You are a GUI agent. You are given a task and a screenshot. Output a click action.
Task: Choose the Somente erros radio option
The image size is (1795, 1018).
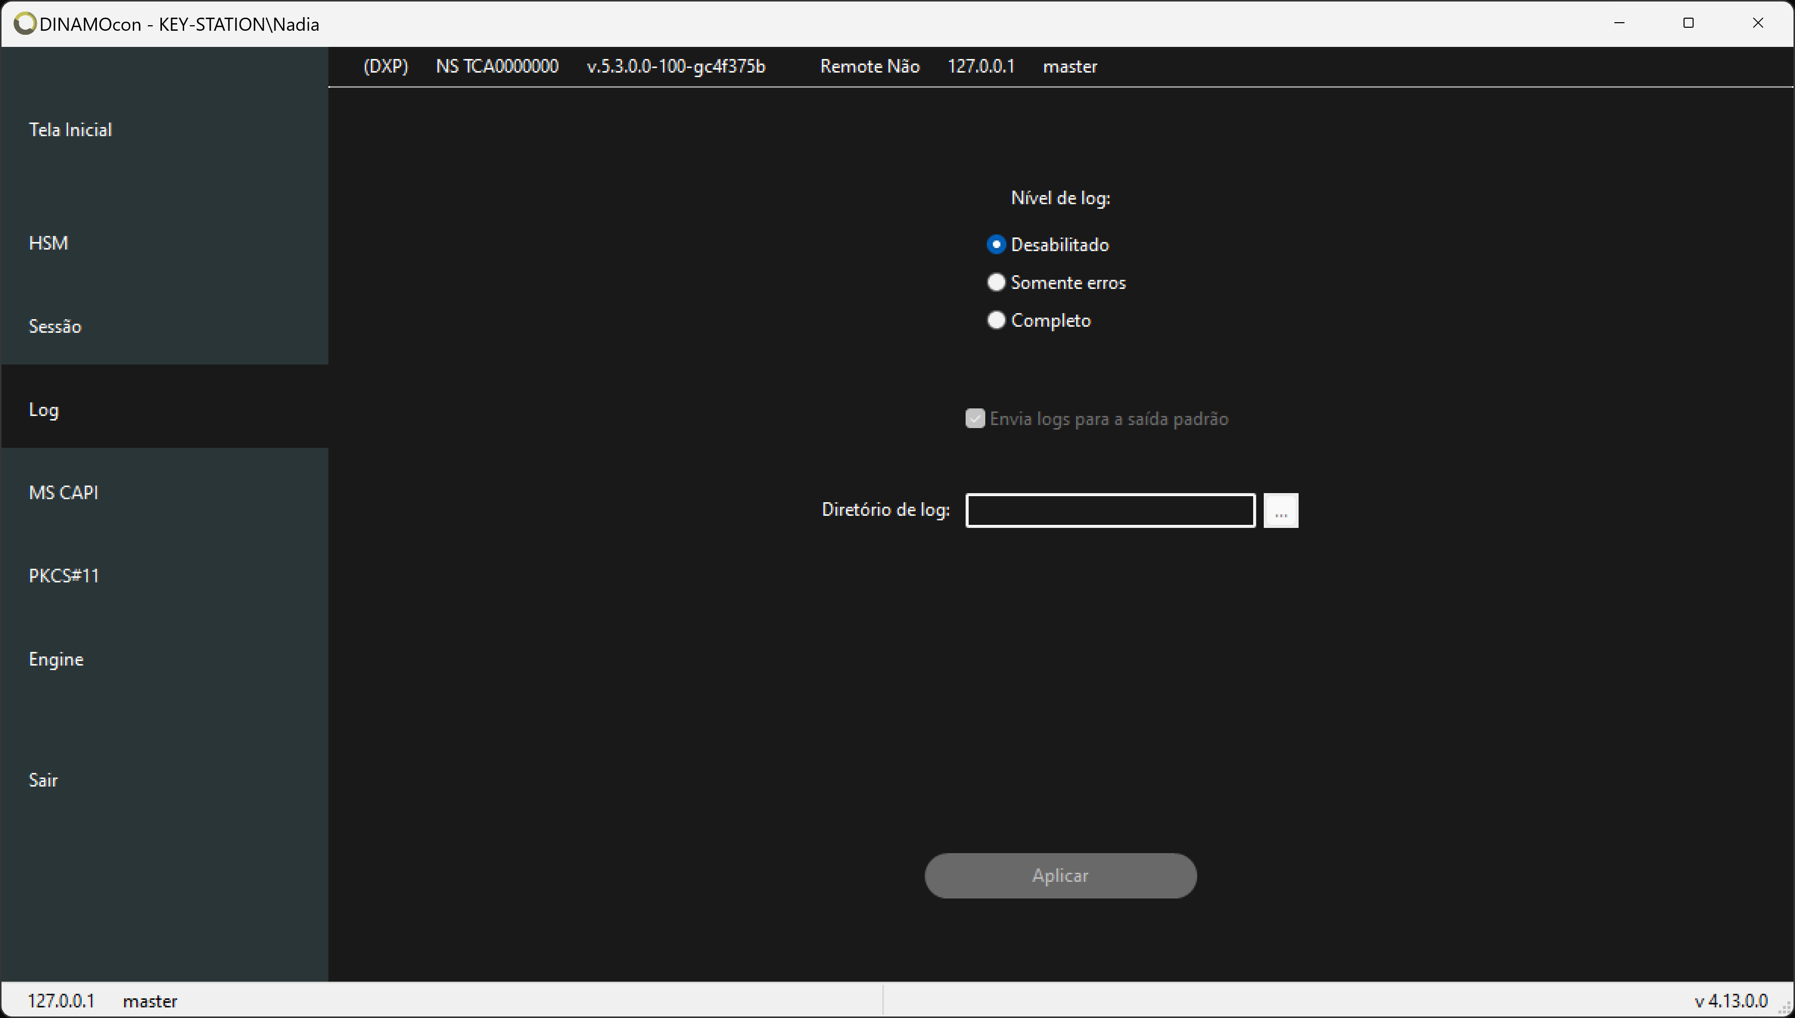tap(1056, 282)
